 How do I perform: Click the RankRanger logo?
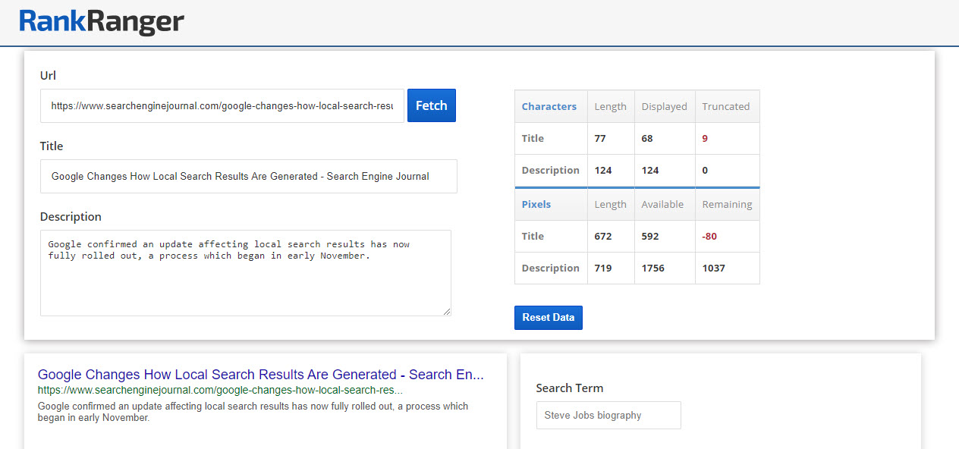[102, 22]
